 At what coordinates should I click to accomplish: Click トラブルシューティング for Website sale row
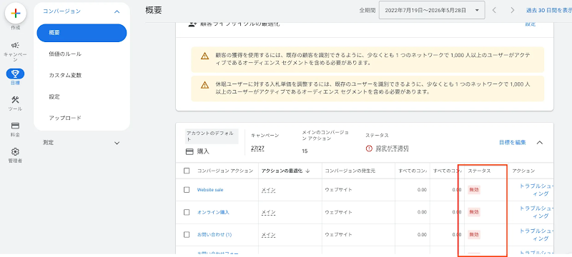click(x=536, y=190)
